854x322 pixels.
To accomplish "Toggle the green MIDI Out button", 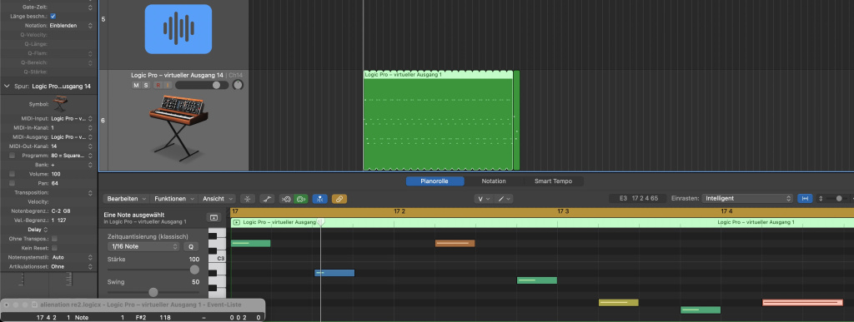I will click(x=300, y=200).
